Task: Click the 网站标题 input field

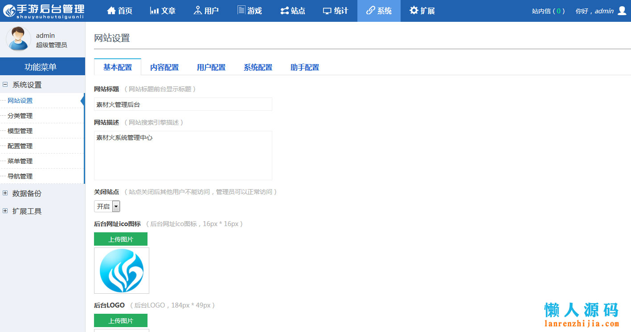Action: coord(183,104)
